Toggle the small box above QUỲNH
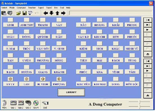This screenshot has height=111, width=155. pyautogui.click(x=43, y=31)
